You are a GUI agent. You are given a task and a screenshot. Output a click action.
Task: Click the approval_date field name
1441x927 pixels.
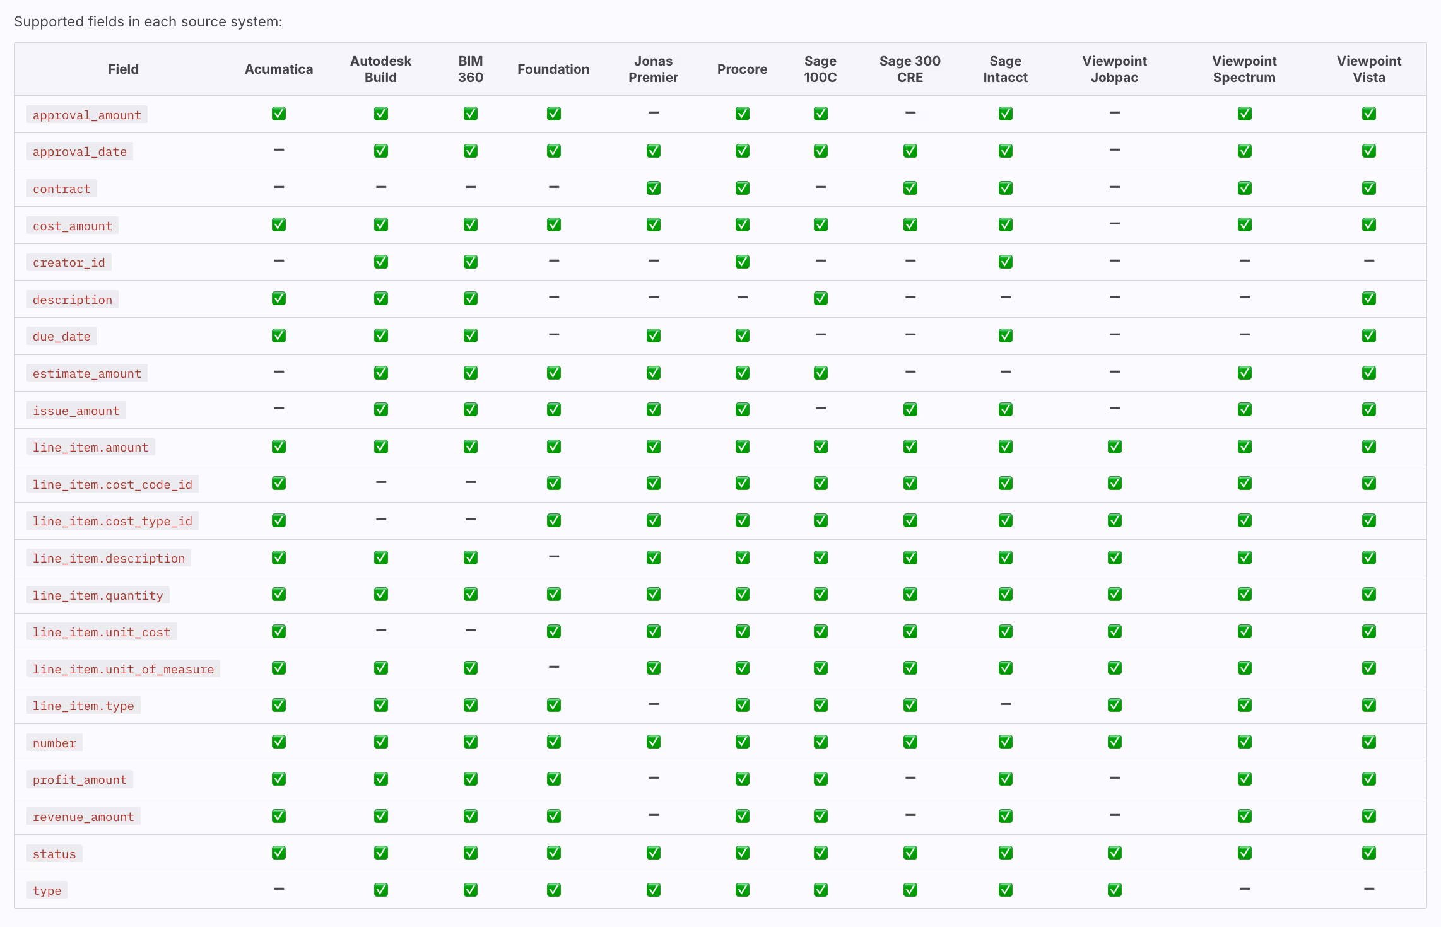(79, 151)
